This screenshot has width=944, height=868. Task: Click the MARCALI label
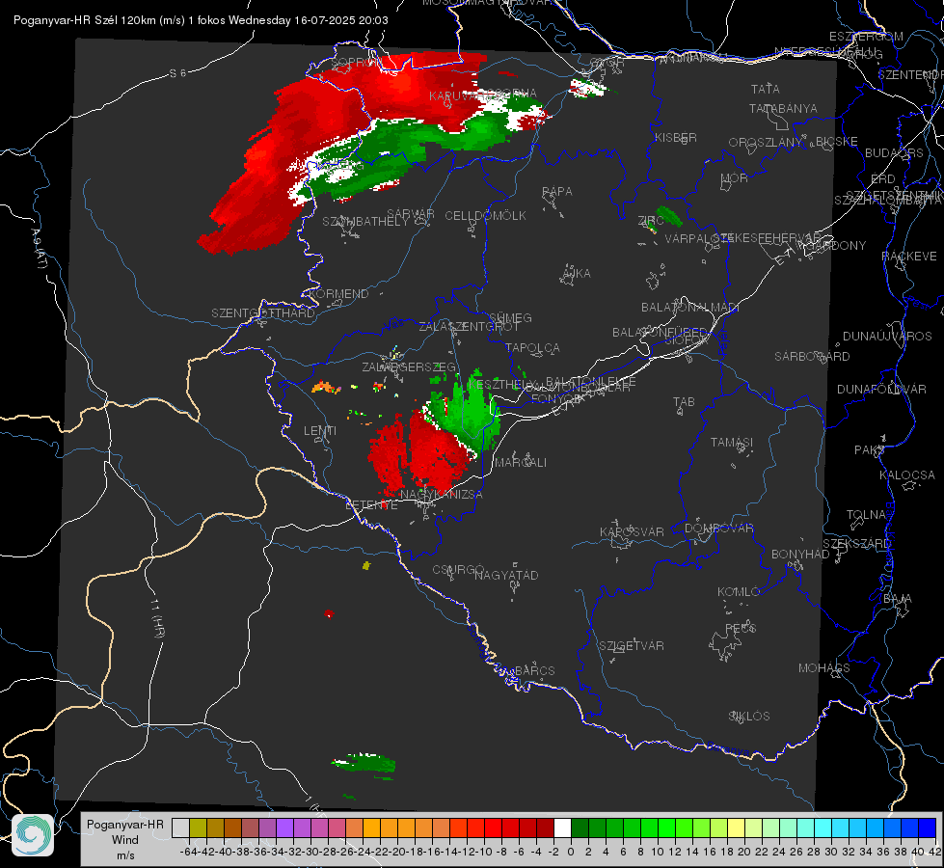tap(521, 462)
